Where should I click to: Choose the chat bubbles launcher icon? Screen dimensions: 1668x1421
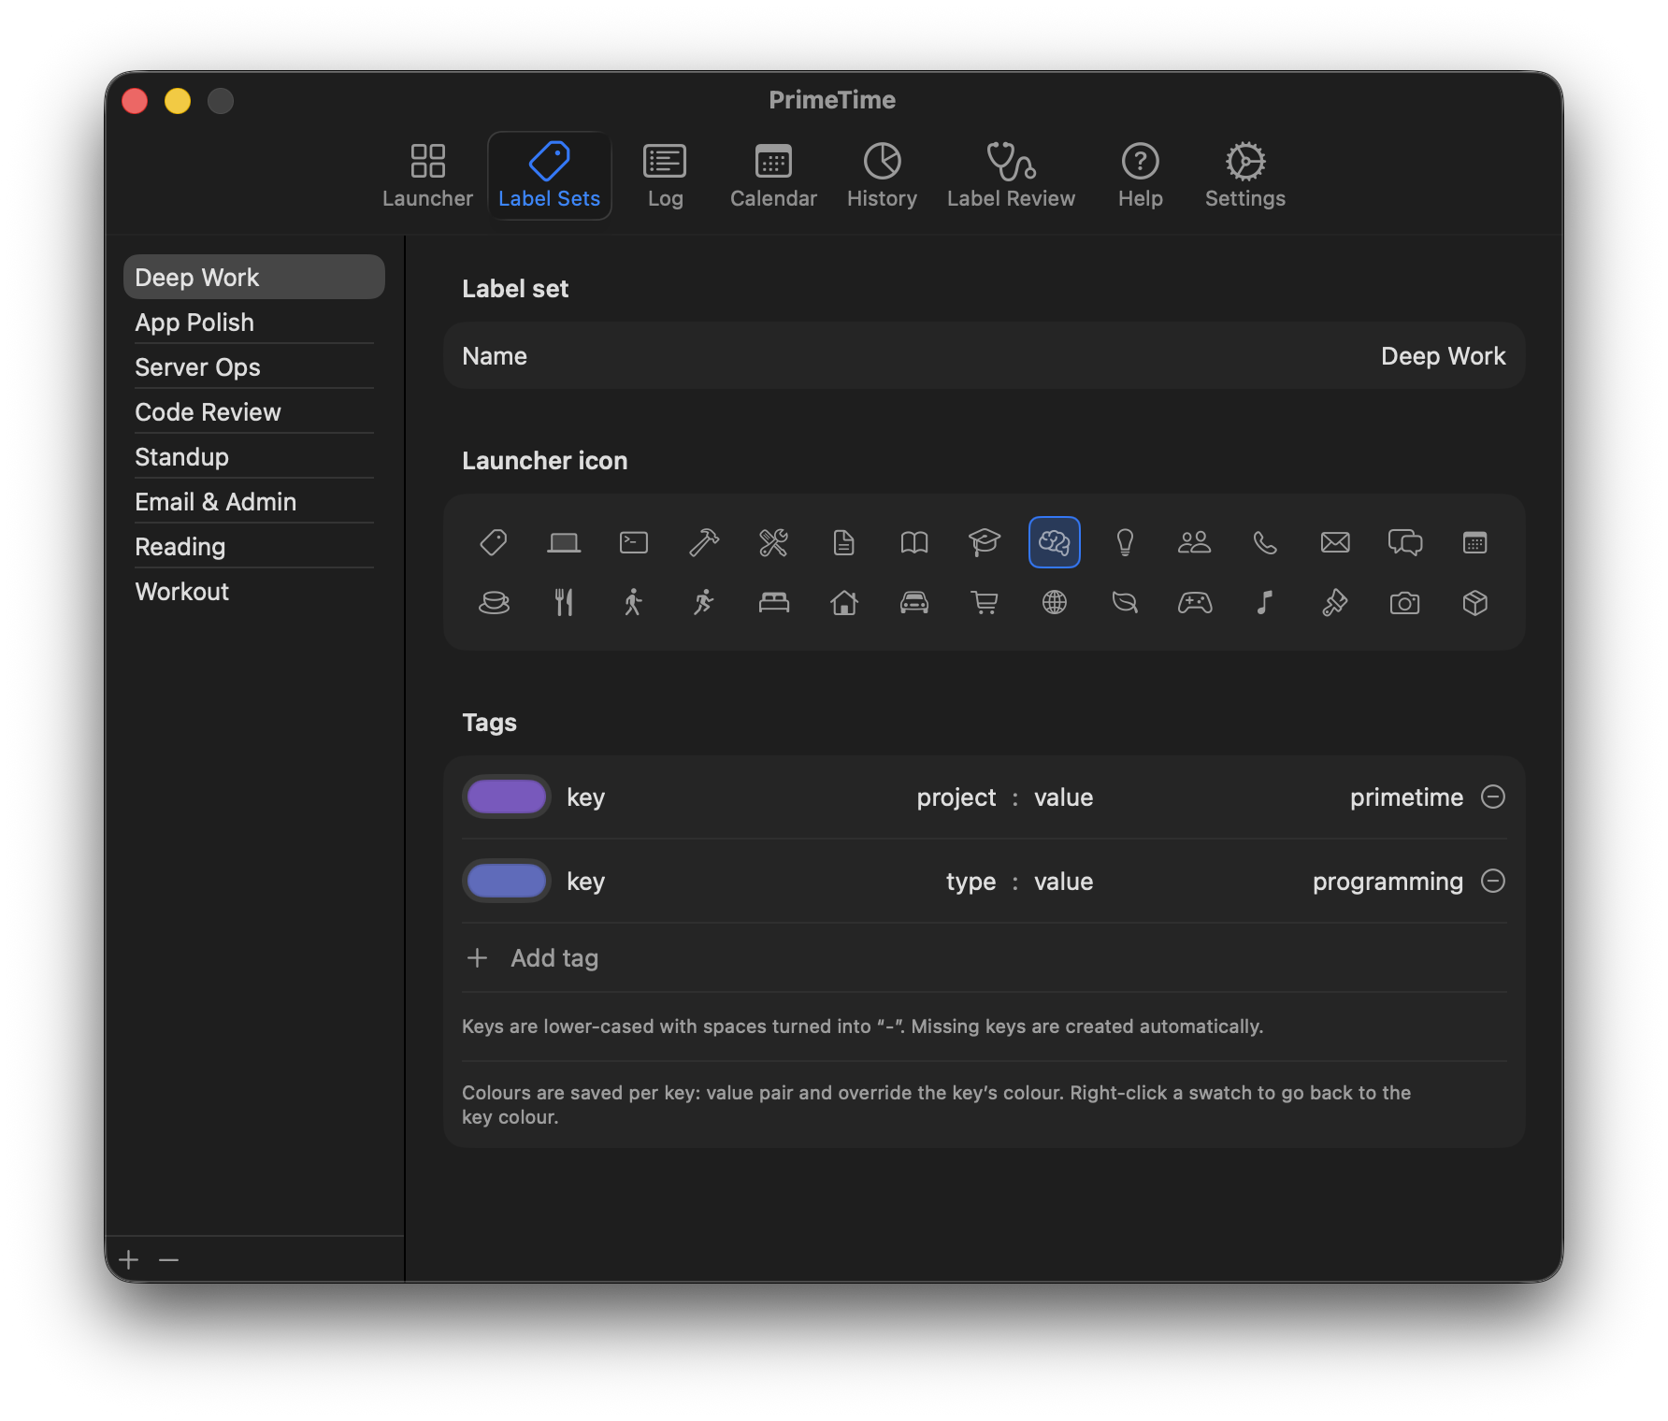click(x=1405, y=542)
